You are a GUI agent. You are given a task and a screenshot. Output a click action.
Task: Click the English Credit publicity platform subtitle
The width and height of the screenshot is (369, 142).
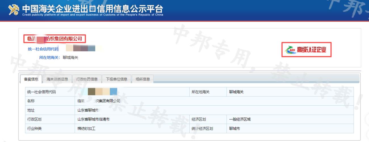[x=93, y=15]
